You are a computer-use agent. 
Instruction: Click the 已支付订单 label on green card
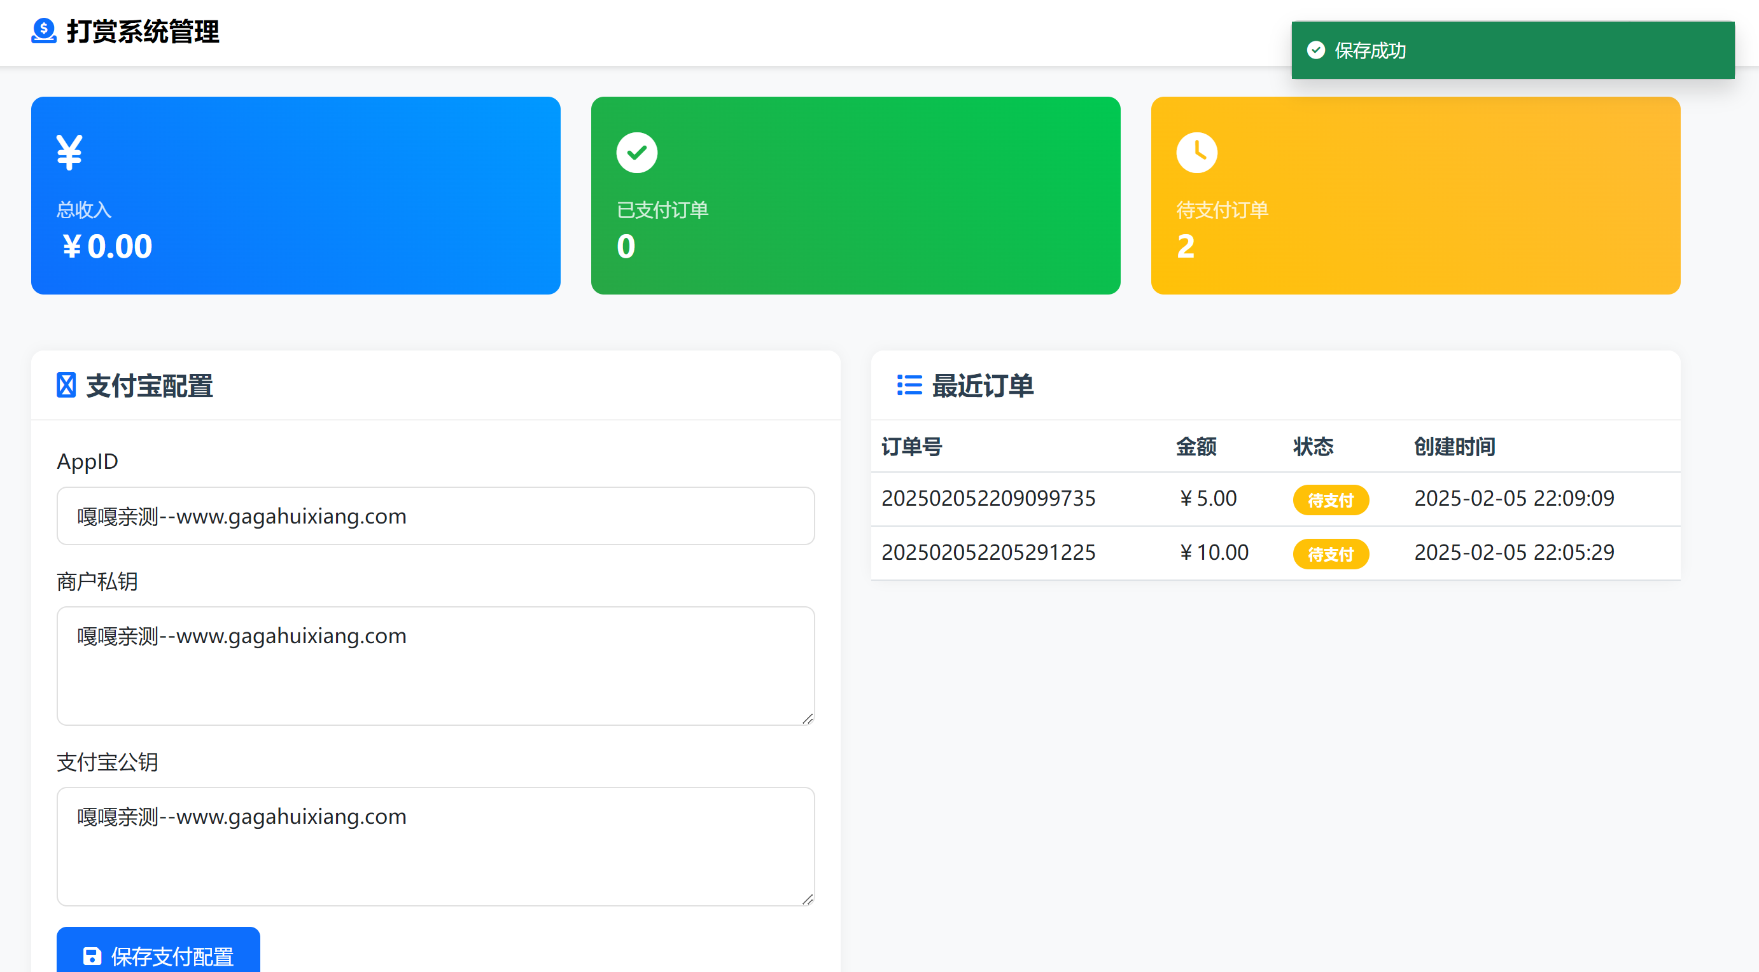coord(662,209)
